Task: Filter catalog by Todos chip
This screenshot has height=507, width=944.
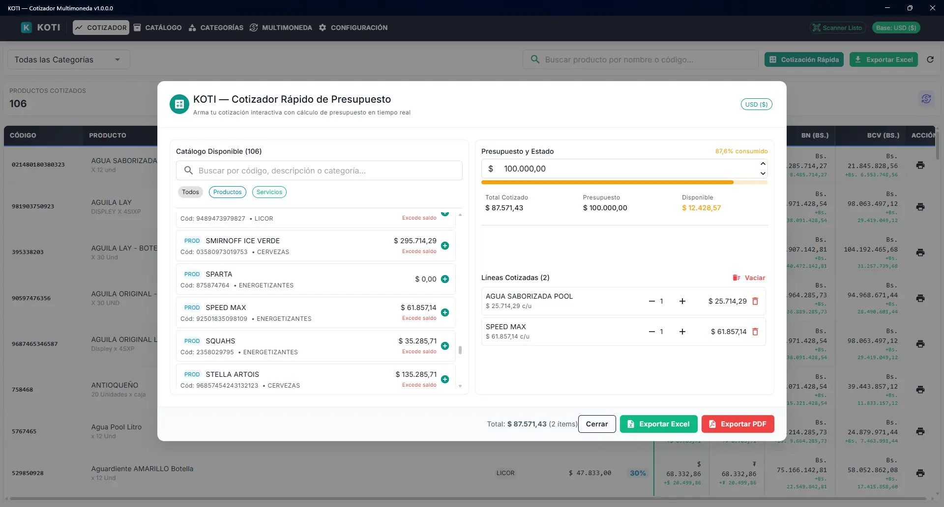Action: pos(190,192)
